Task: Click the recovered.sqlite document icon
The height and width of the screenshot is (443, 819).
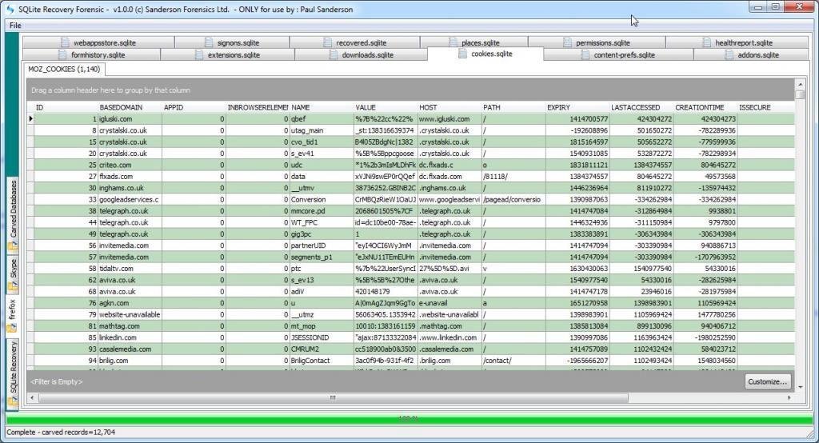Action: pos(327,42)
